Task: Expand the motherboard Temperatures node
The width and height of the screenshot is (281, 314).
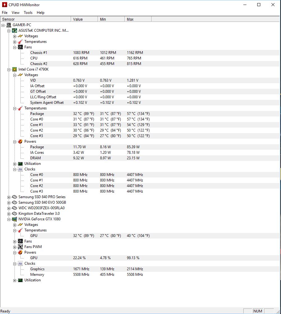Action: tap(15, 42)
